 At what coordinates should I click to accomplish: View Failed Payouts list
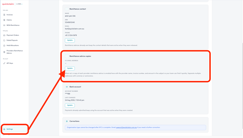click(x=12, y=40)
